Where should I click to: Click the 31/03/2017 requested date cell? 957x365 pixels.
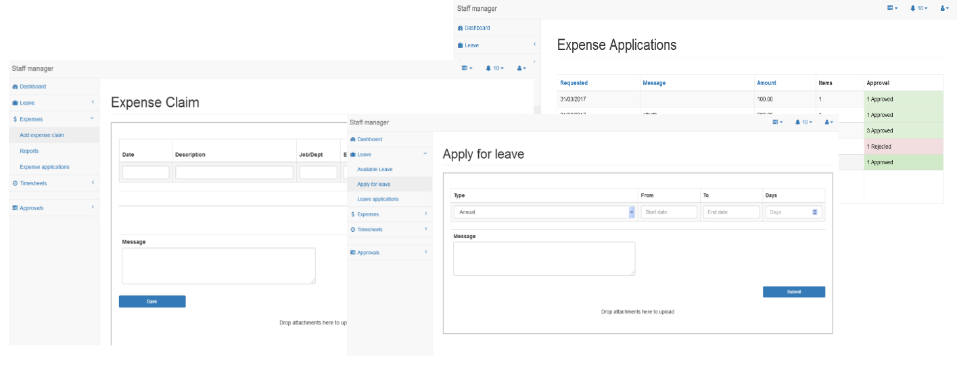598,99
